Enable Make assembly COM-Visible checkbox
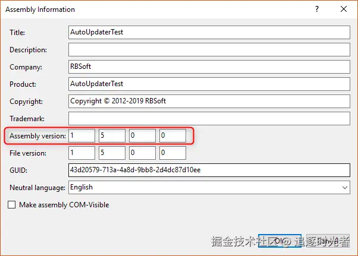 [x=12, y=205]
